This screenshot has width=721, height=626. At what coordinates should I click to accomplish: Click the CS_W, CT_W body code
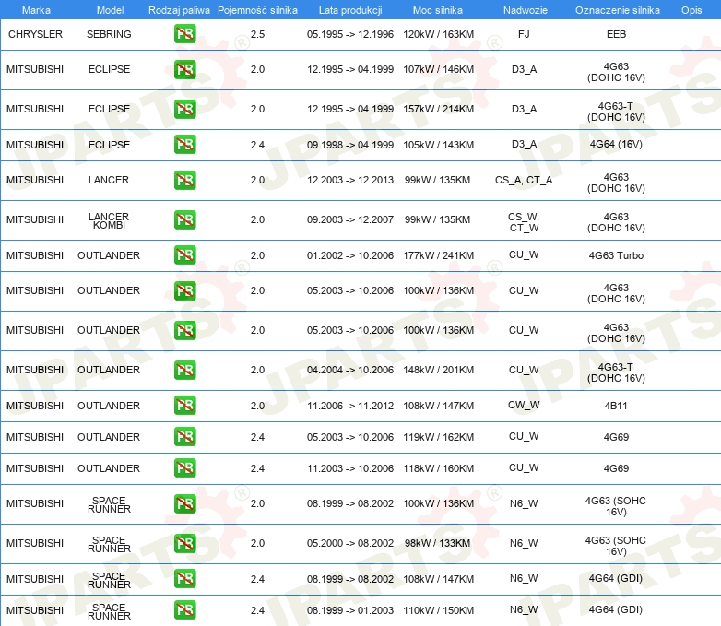(x=524, y=222)
